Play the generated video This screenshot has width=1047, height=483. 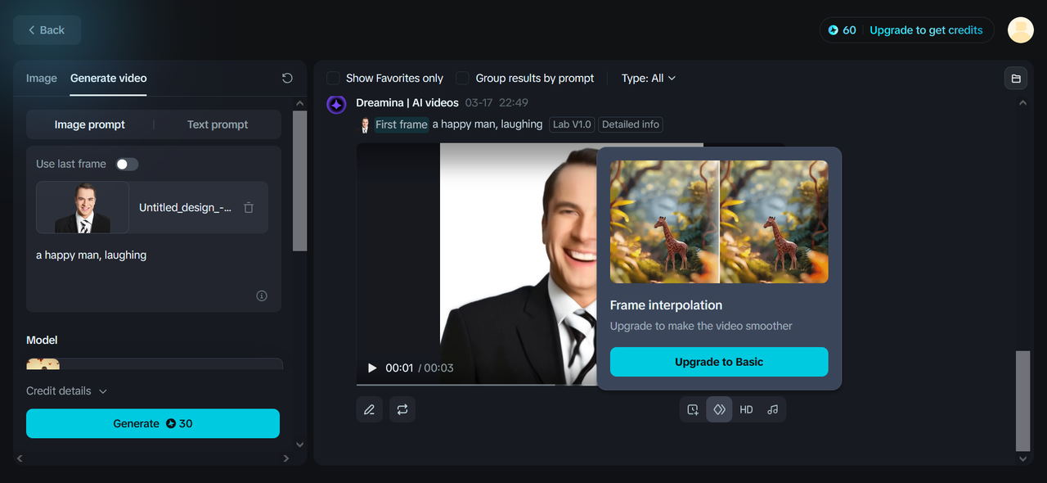371,368
